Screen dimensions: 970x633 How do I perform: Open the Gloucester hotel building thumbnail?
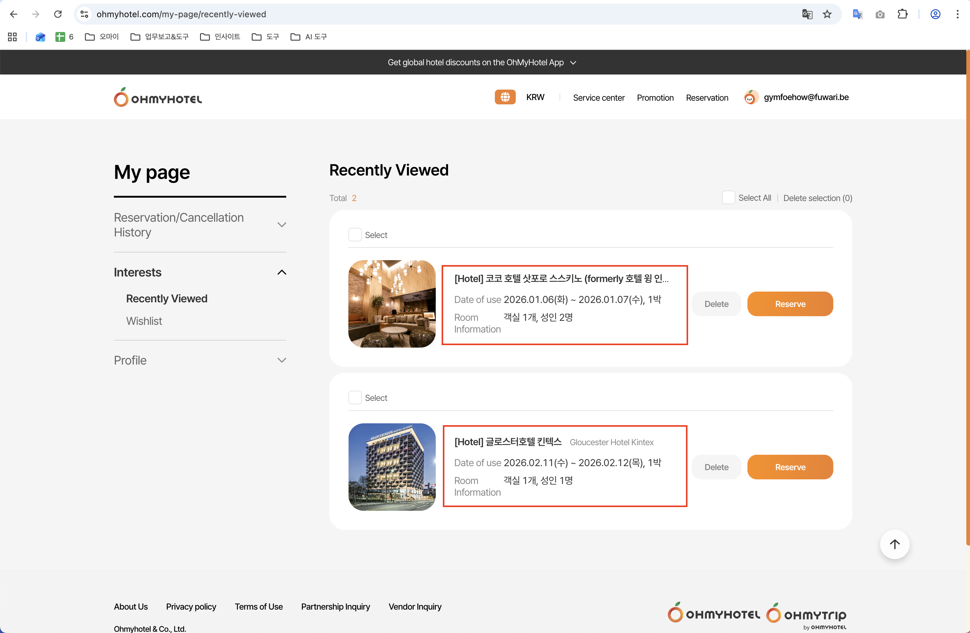coord(392,467)
